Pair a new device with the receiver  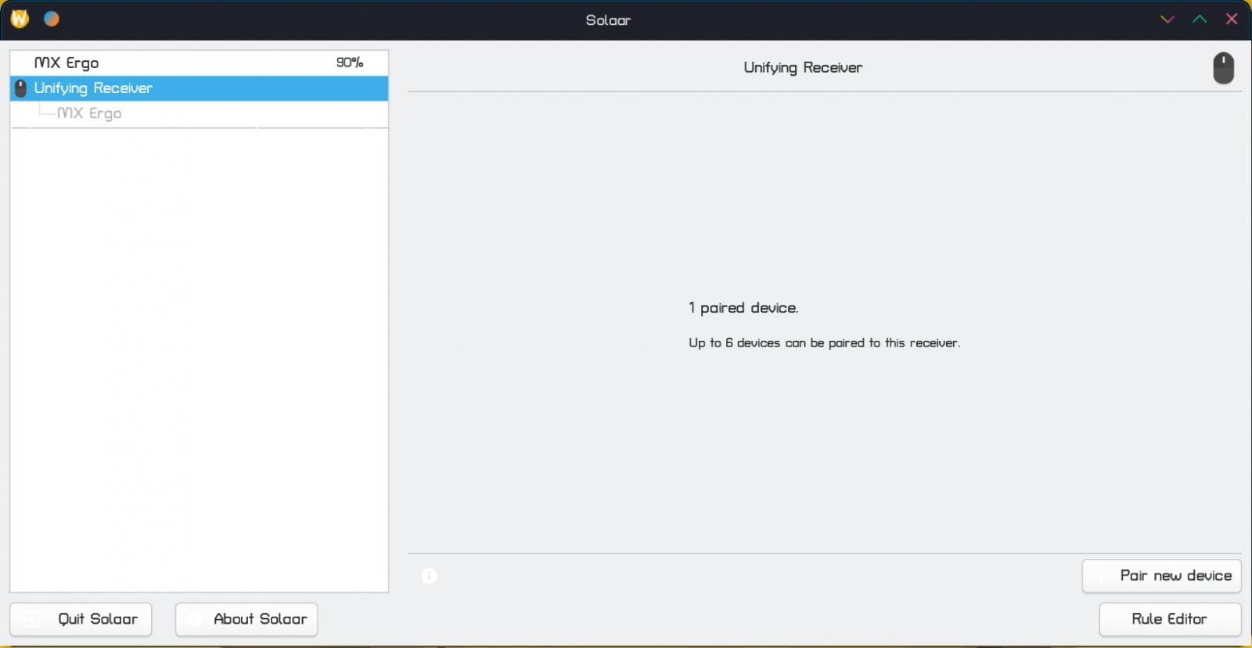(1161, 576)
